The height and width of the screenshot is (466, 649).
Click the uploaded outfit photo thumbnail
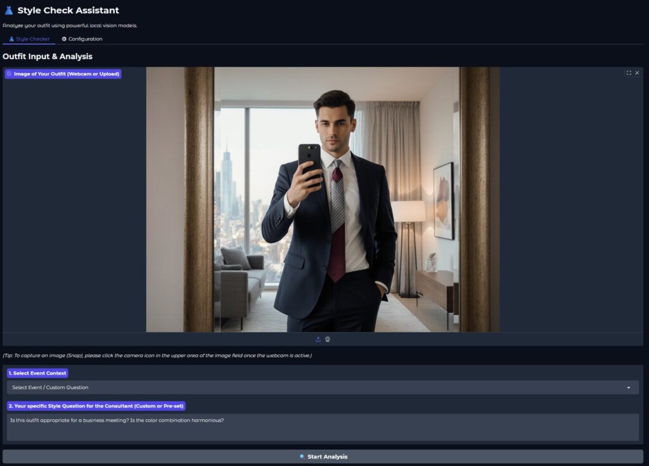[323, 200]
